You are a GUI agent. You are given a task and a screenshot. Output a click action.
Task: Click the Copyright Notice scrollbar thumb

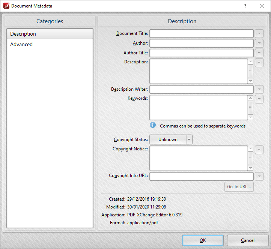[x=250, y=158]
